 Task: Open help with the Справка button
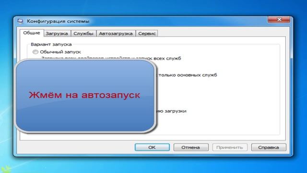coord(269,148)
